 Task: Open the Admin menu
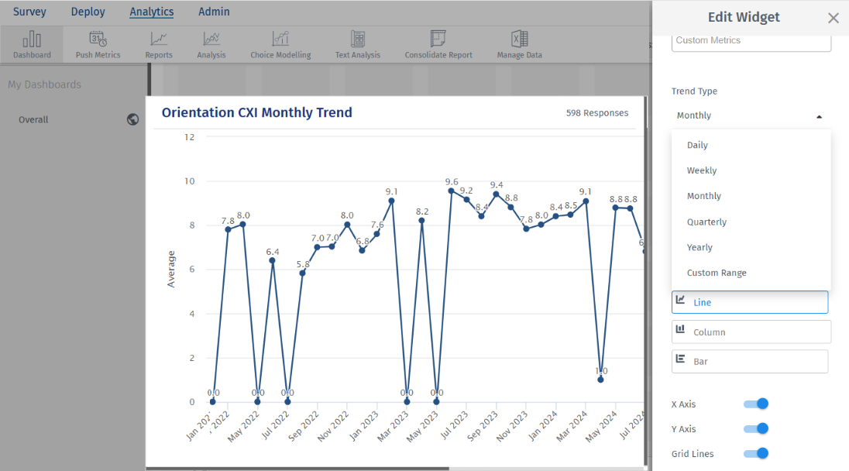[214, 12]
